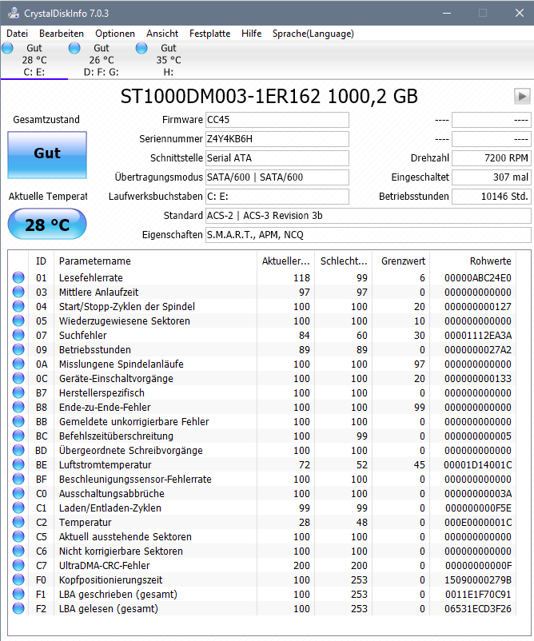The height and width of the screenshot is (641, 534).
Task: Click the ID column header
Action: click(x=41, y=261)
